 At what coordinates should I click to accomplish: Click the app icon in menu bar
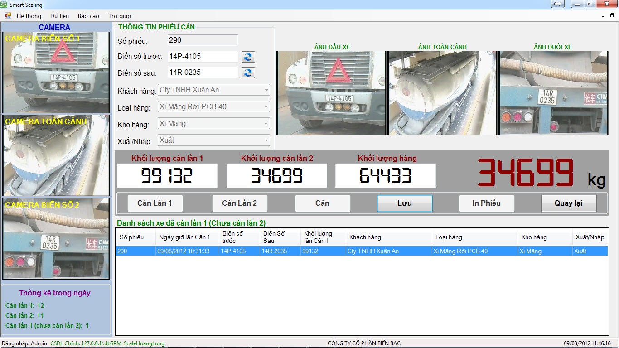pyautogui.click(x=8, y=16)
